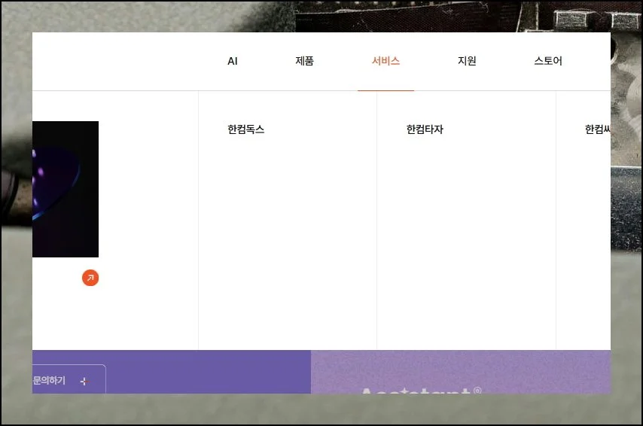Go to the 스토어 menu
The image size is (643, 426).
548,61
